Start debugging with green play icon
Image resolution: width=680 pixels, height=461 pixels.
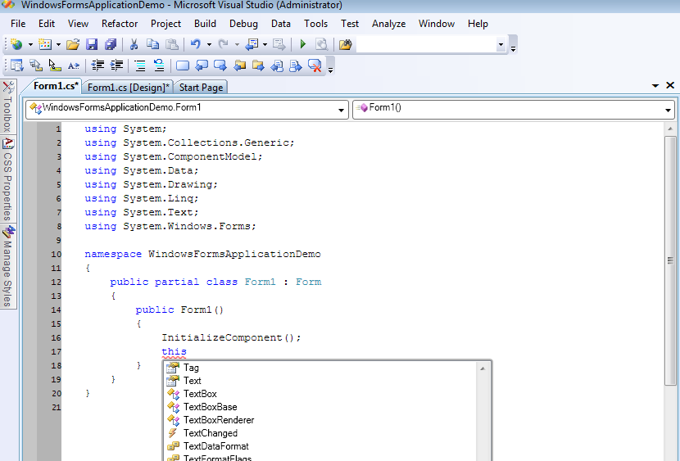[x=302, y=44]
